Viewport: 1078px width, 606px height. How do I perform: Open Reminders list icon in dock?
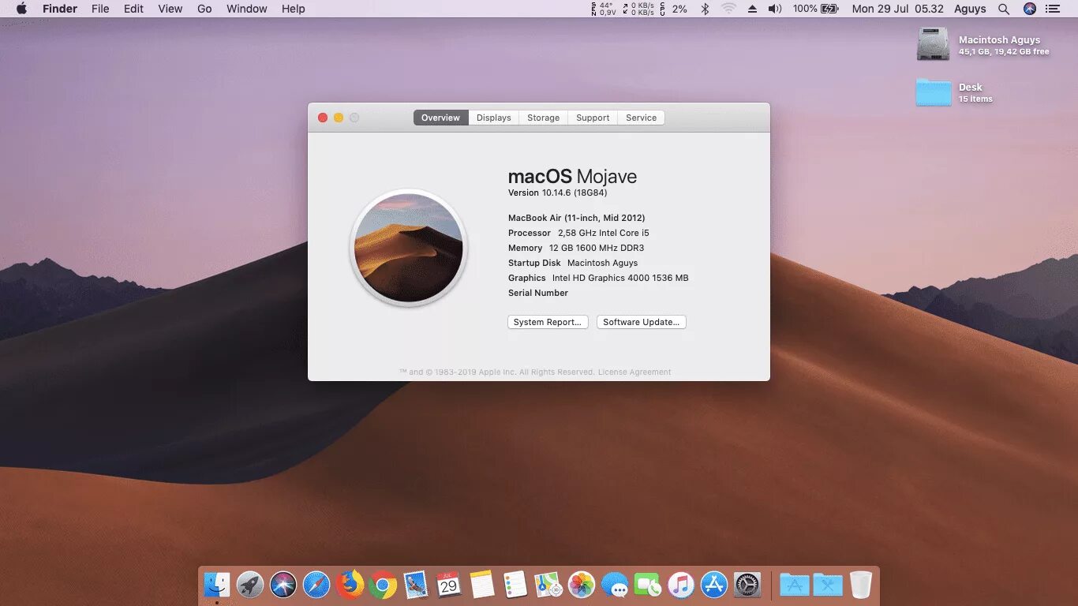515,585
